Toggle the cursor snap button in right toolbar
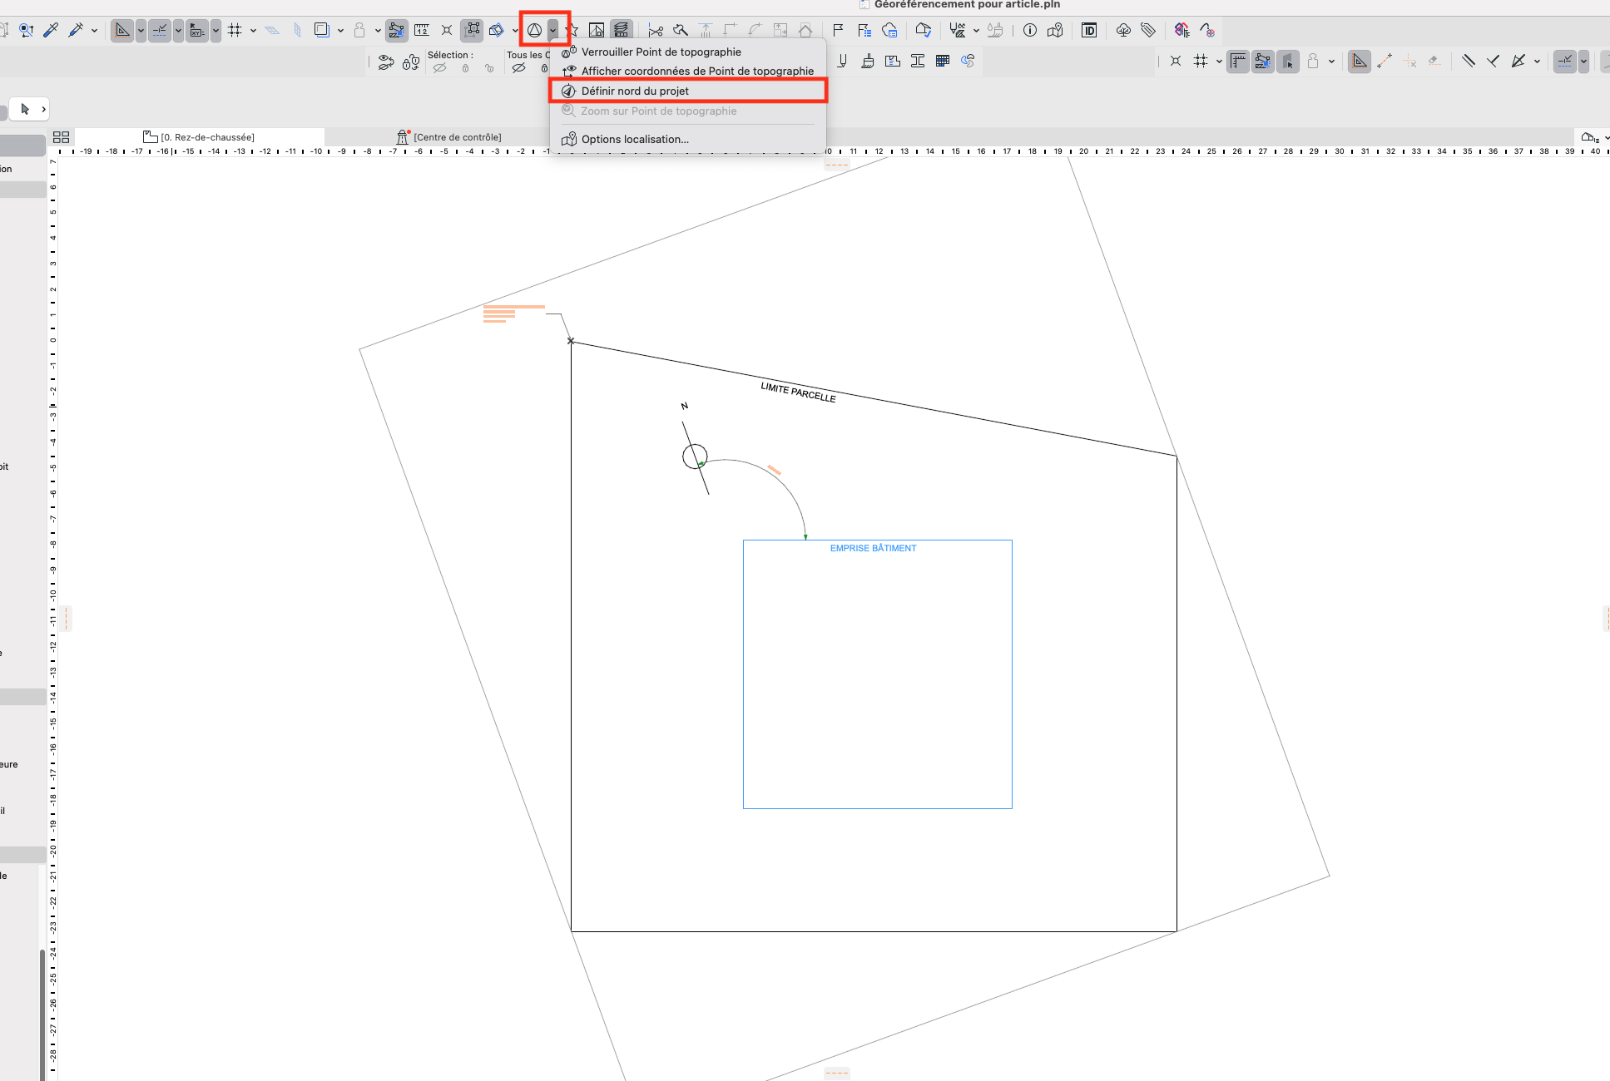Viewport: 1610px width, 1081px height. pyautogui.click(x=1288, y=62)
